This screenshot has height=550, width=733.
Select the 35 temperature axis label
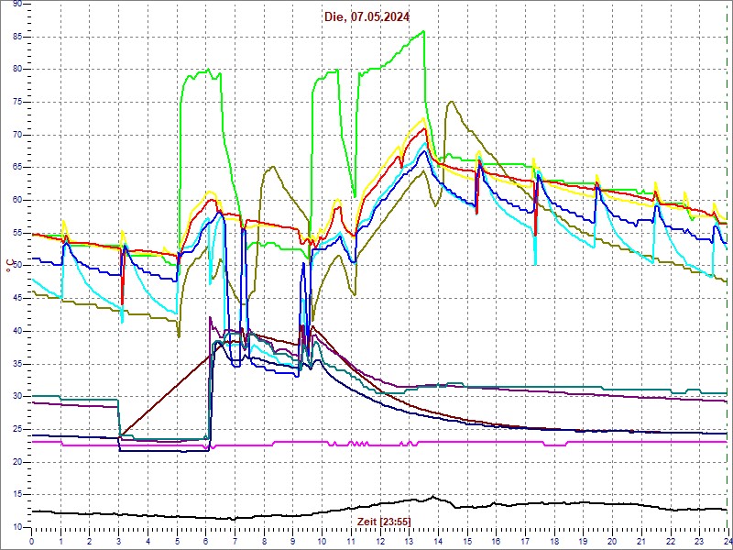tap(16, 364)
